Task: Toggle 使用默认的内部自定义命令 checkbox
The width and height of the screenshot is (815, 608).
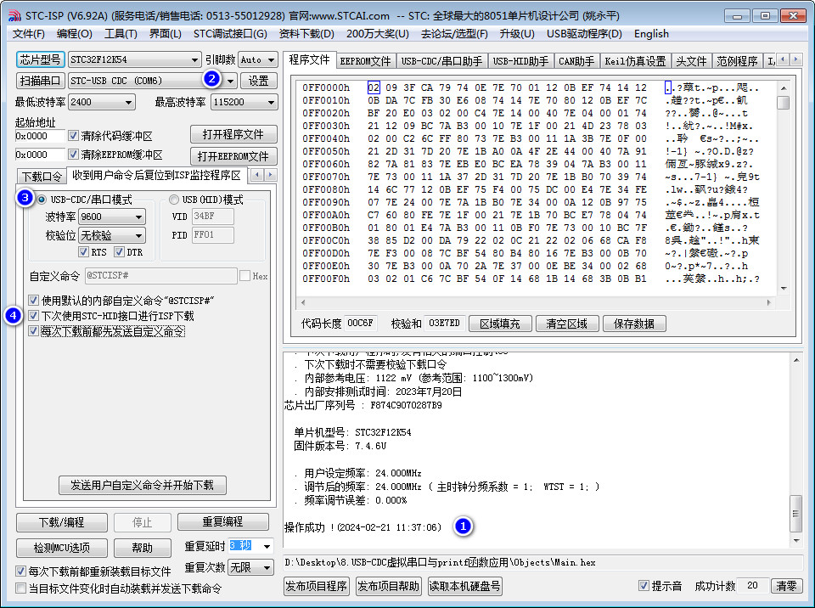Action: 34,300
